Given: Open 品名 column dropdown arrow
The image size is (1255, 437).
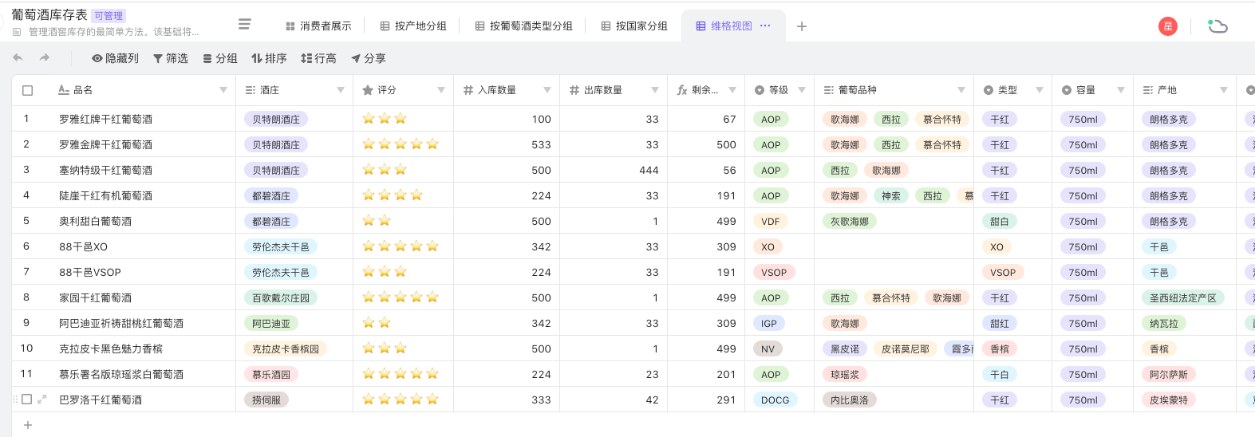Looking at the screenshot, I should click(x=223, y=90).
